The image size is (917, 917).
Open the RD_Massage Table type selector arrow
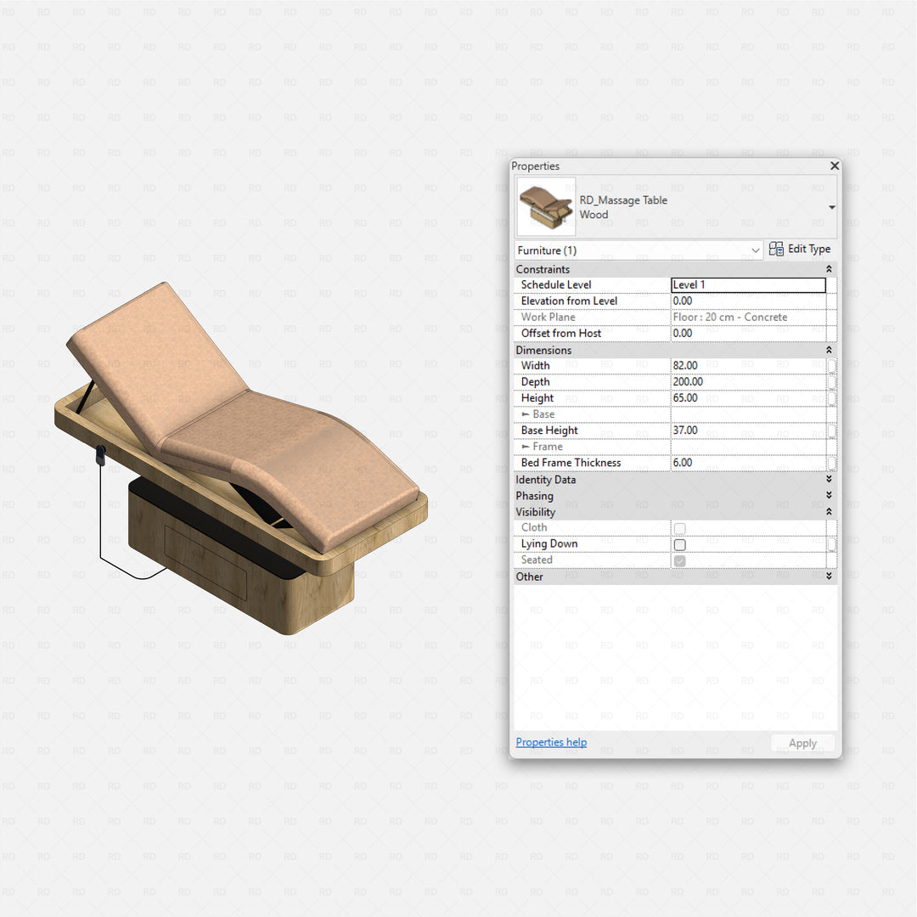coord(831,207)
